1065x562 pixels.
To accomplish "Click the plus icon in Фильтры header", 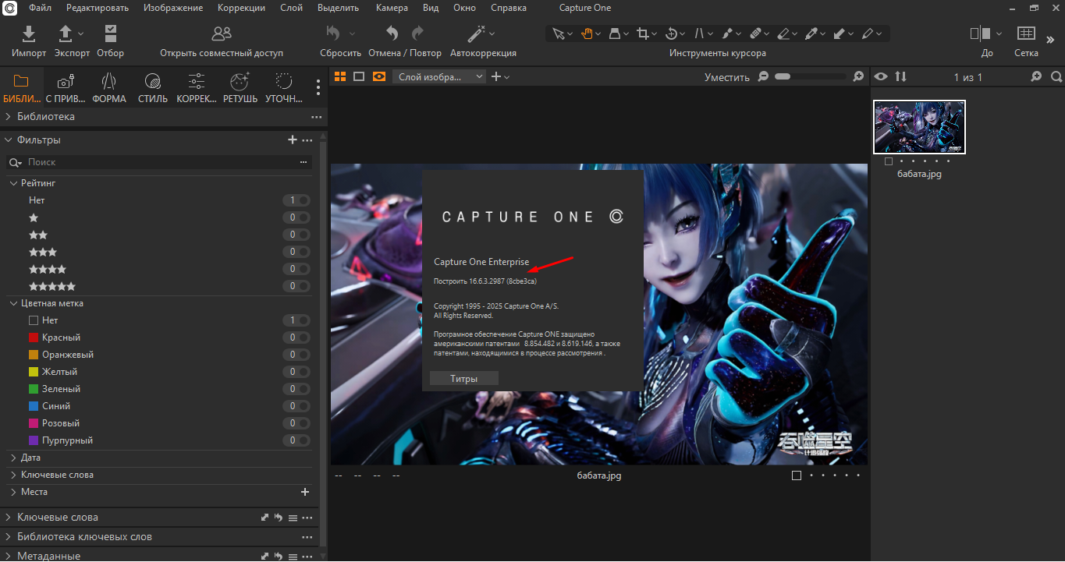I will [x=293, y=140].
